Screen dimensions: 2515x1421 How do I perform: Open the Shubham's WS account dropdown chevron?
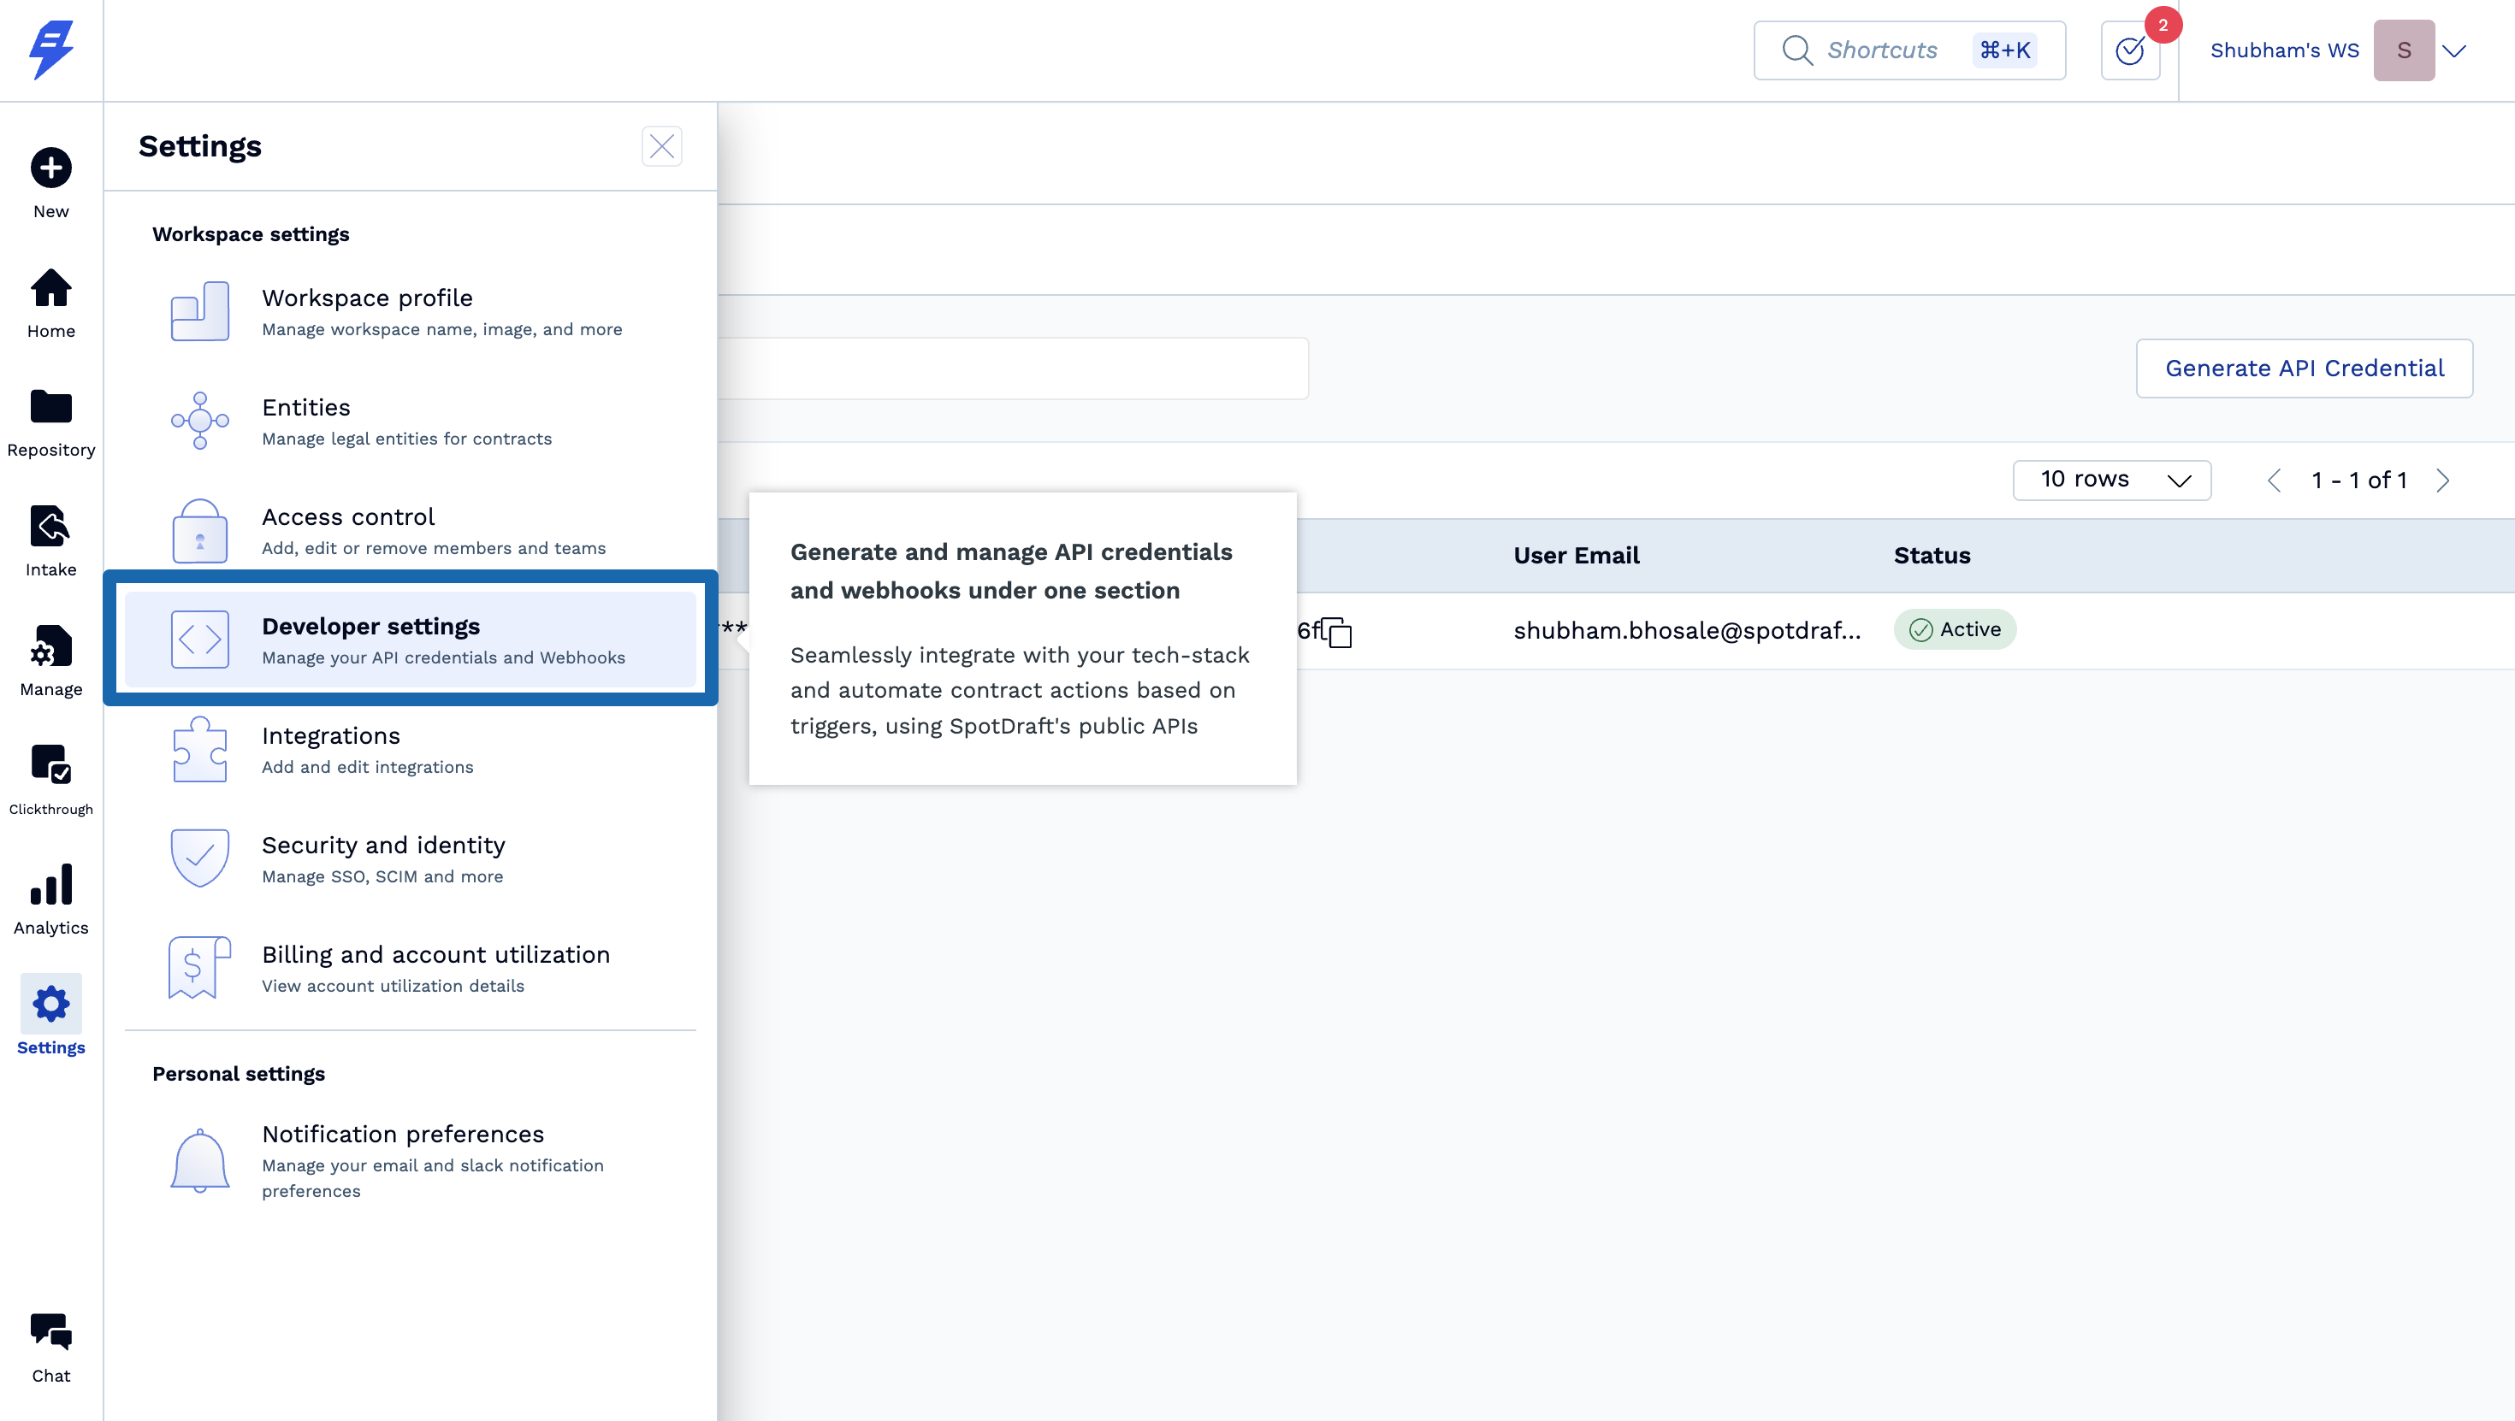tap(2453, 50)
